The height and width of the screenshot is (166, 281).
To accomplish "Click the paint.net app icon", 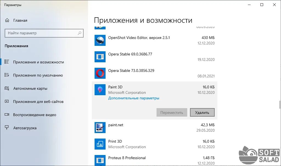I will point(100,128).
